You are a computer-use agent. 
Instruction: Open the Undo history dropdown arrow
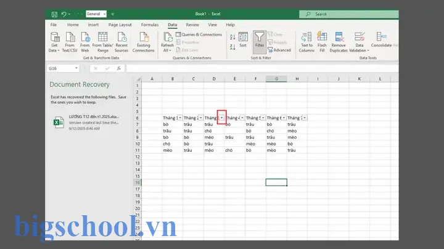69,14
